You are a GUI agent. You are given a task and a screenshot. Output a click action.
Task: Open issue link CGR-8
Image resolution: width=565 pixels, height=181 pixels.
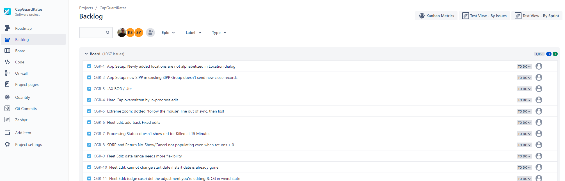click(99, 145)
